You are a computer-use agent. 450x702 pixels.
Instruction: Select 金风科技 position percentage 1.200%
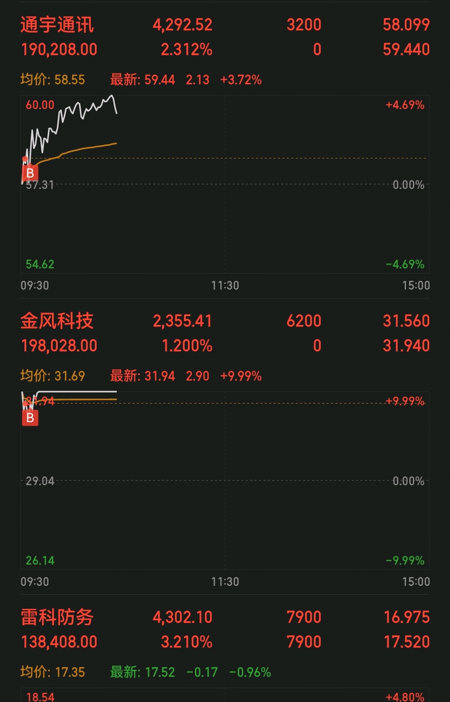point(187,346)
